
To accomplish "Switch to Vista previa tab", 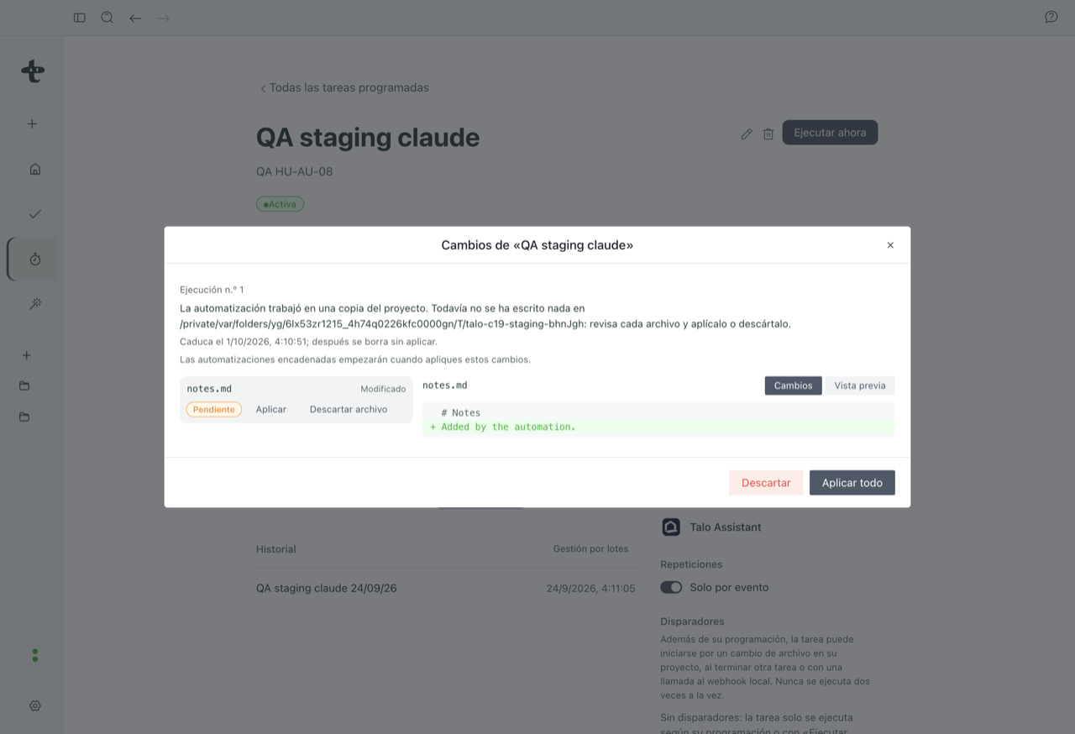I will (x=860, y=385).
